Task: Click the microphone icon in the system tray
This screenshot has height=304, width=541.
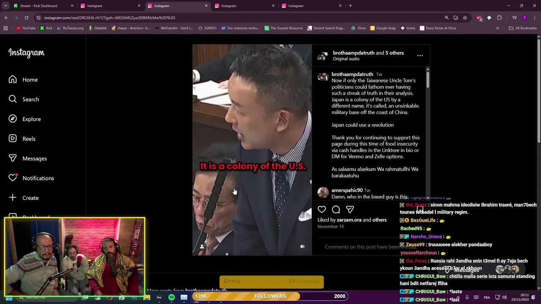Action: point(467,297)
